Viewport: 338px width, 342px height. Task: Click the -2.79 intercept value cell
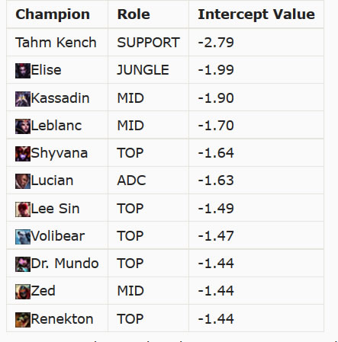(256, 43)
